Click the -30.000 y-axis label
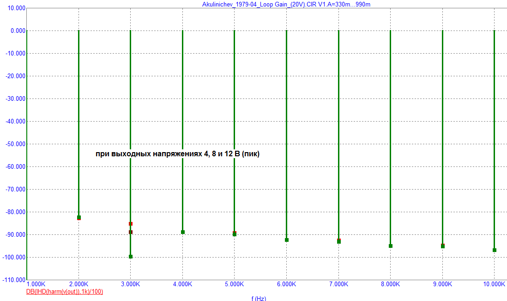The width and height of the screenshot is (507, 301). (x=16, y=99)
